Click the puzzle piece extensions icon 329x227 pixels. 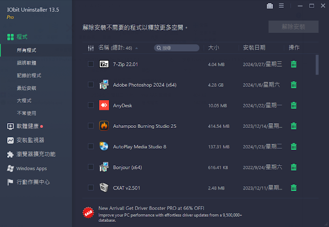(x=10, y=155)
